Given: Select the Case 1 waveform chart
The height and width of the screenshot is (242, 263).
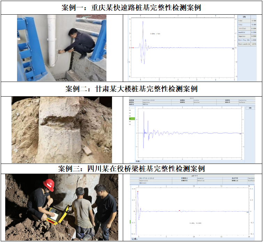Looking at the screenshot, I should point(180,48).
